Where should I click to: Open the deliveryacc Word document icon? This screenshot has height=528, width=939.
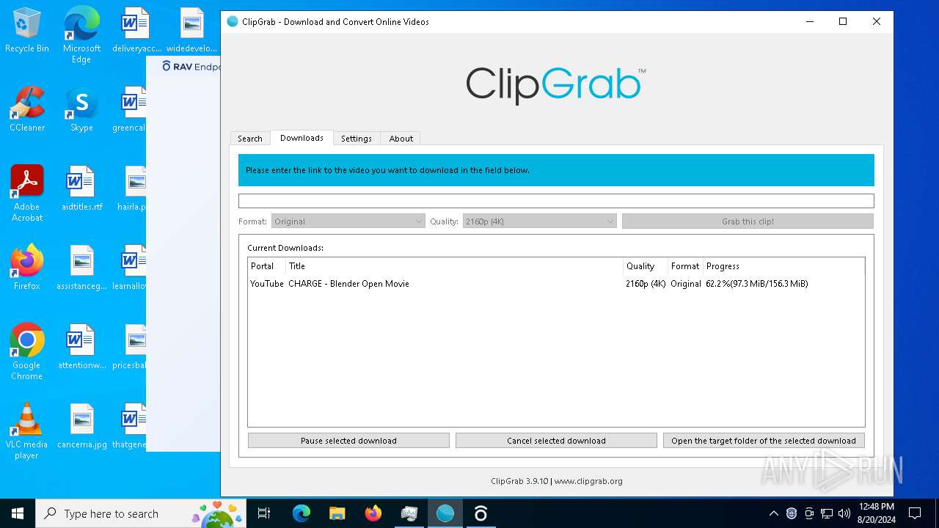136,30
